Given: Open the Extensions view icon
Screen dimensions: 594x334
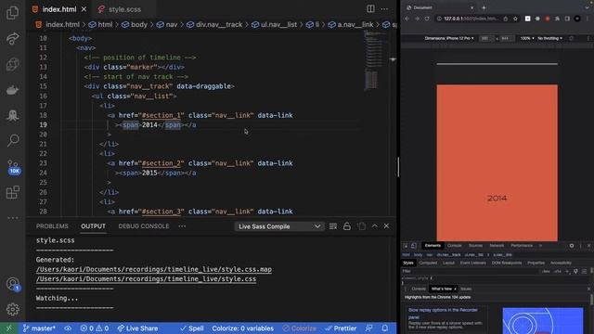Looking at the screenshot, I should pos(12,192).
